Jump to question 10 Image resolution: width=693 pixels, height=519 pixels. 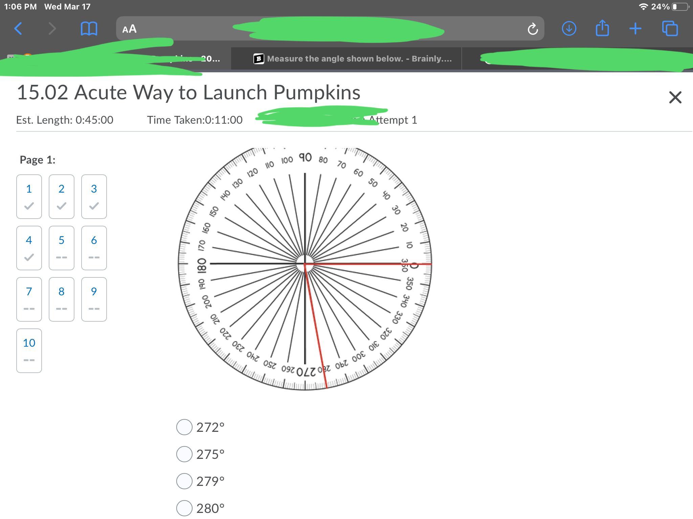pyautogui.click(x=29, y=350)
